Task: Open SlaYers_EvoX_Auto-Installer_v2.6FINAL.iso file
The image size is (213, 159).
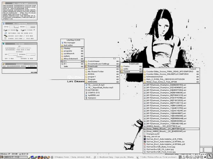Action: click(x=171, y=142)
